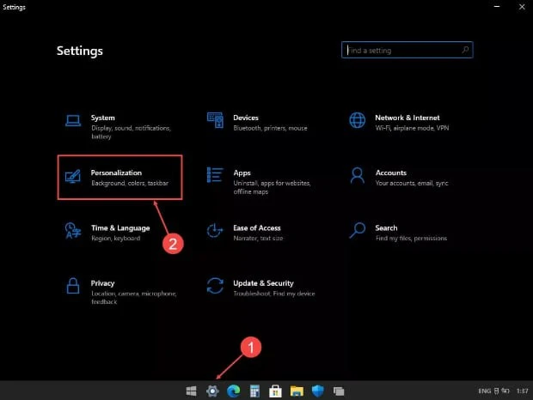Click 'Region, keyboard' description

click(x=115, y=239)
